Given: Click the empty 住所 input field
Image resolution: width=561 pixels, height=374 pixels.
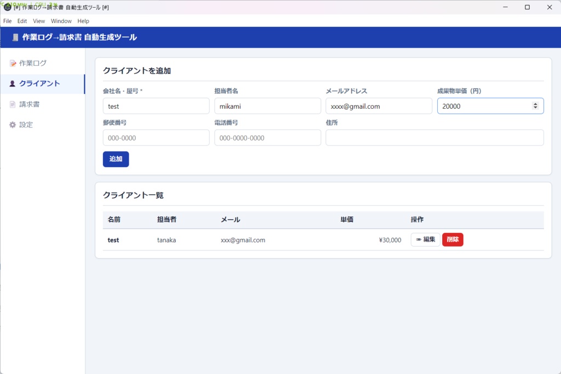Looking at the screenshot, I should point(434,137).
